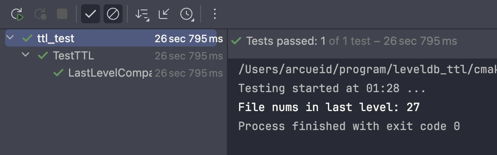Click the green checkmark beside ttl_test
This screenshot has width=497, height=155.
pyautogui.click(x=28, y=38)
